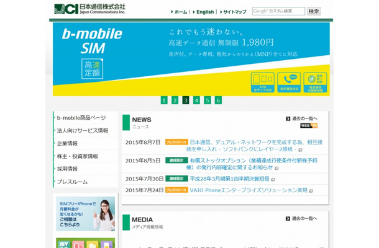Show banner slide 6
This screenshot has width=379, height=248.
(218, 100)
